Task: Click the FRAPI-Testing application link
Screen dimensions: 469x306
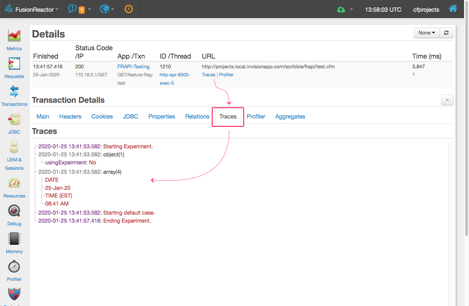Action: 133,67
